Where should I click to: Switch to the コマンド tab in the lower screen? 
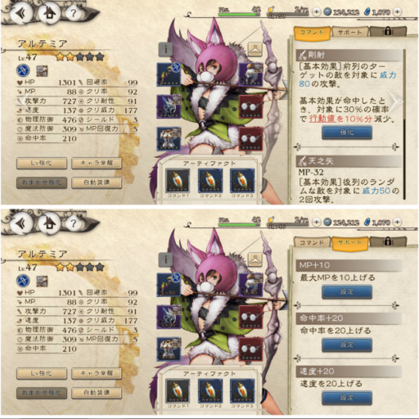pyautogui.click(x=312, y=242)
